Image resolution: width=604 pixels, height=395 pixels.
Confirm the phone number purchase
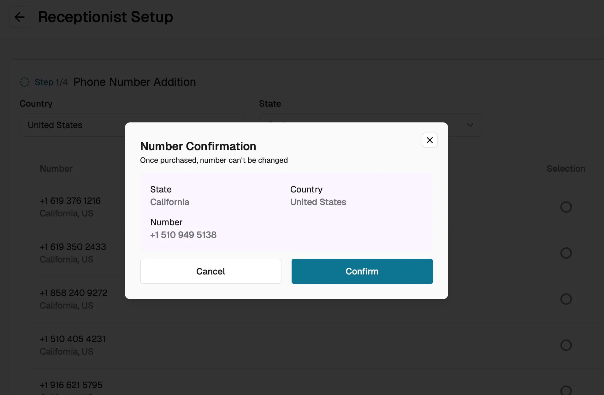362,271
